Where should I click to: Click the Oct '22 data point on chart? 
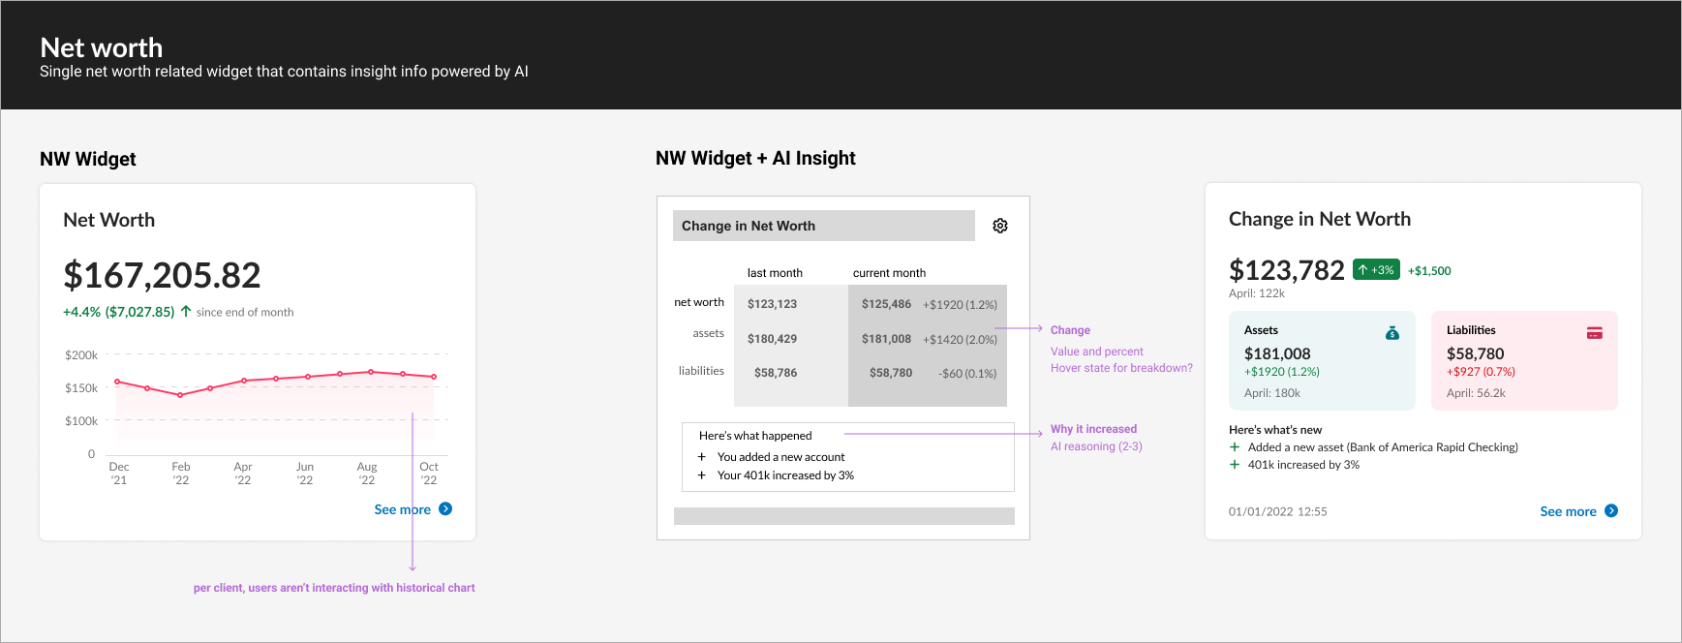point(434,377)
